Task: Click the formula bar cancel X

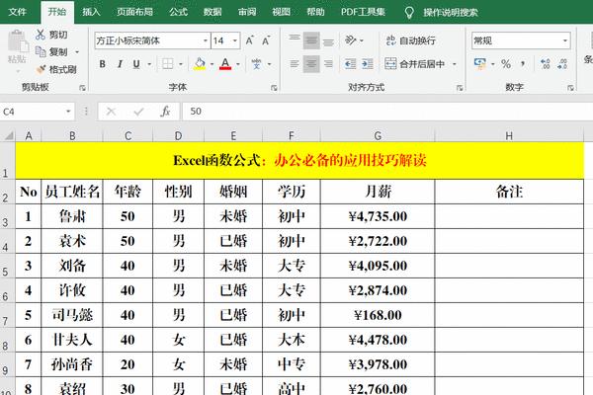Action: point(111,112)
